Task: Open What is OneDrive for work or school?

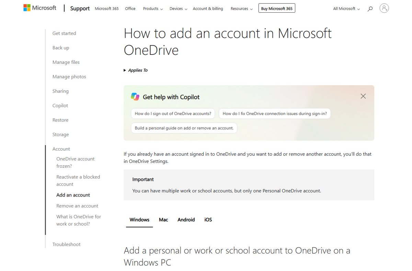Action: coord(79,220)
